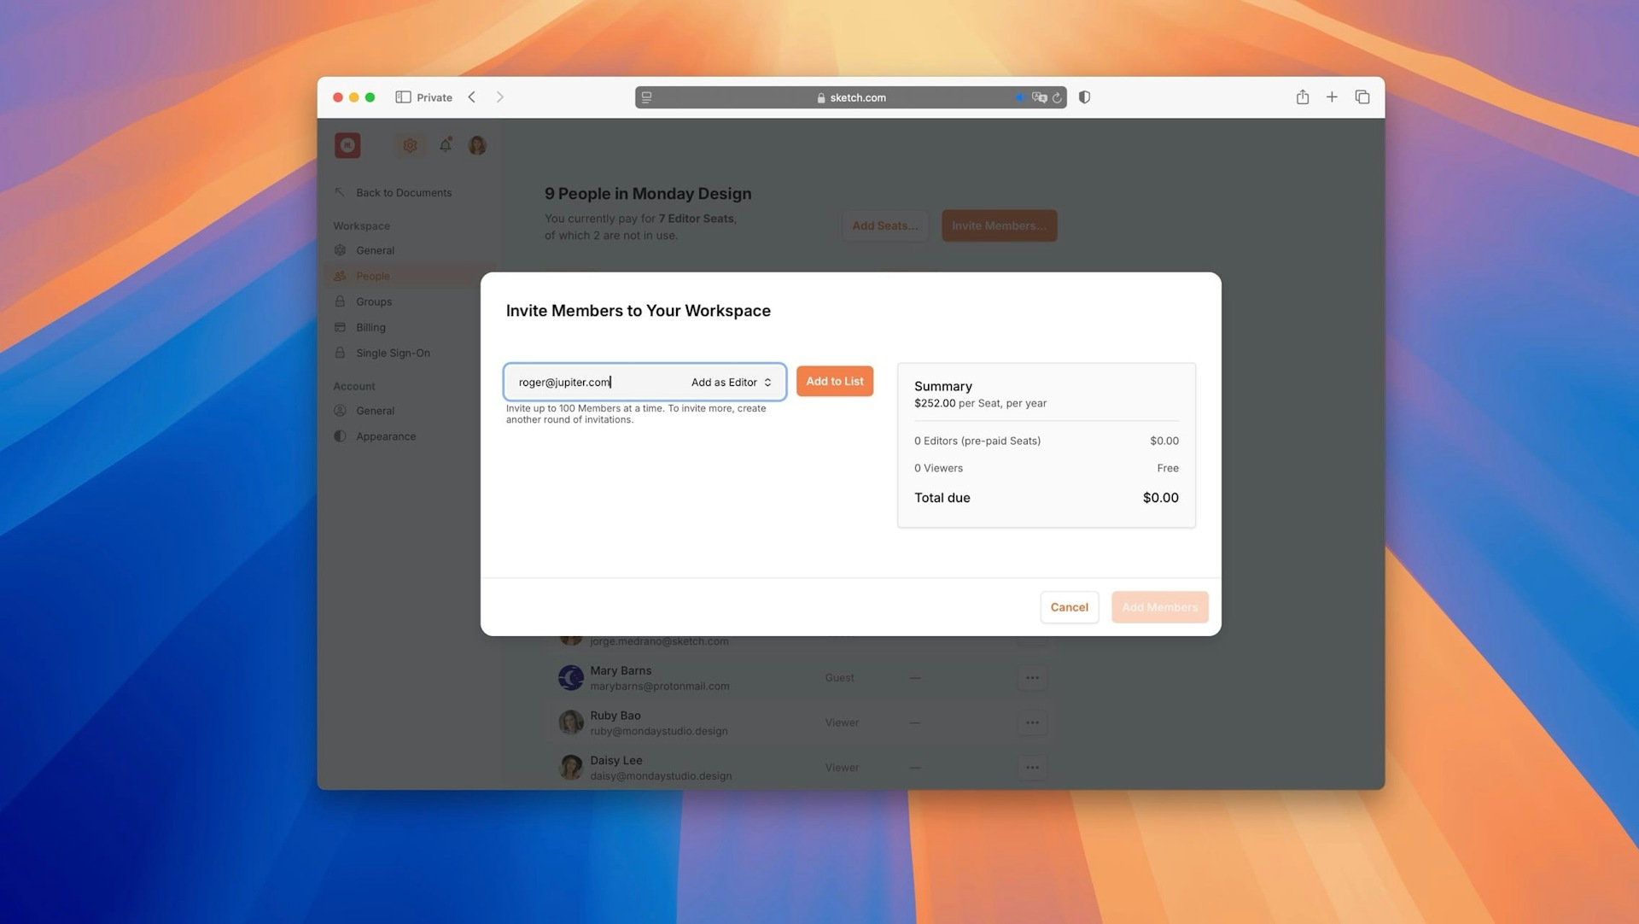Screen dimensions: 1639x924
Task: Click the Back to Documents arrow icon
Action: tap(341, 192)
